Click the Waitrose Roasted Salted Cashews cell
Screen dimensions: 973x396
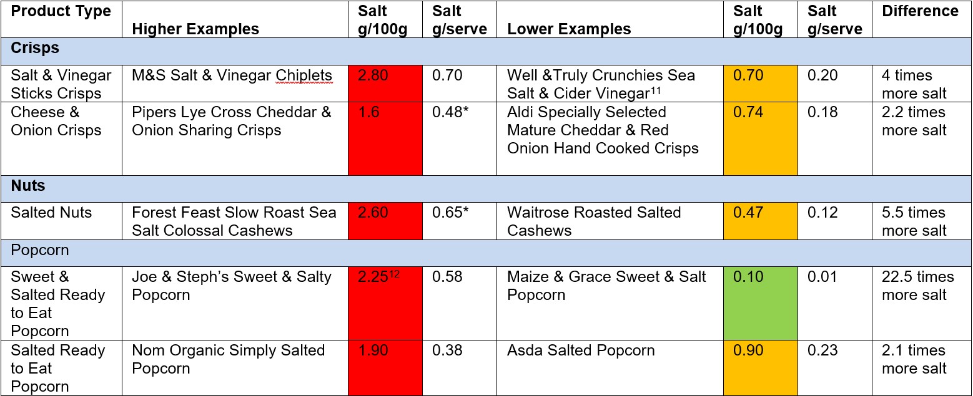(x=610, y=221)
